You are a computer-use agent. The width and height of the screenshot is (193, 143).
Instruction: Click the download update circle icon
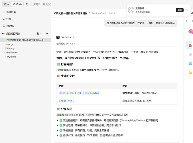[131, 10]
